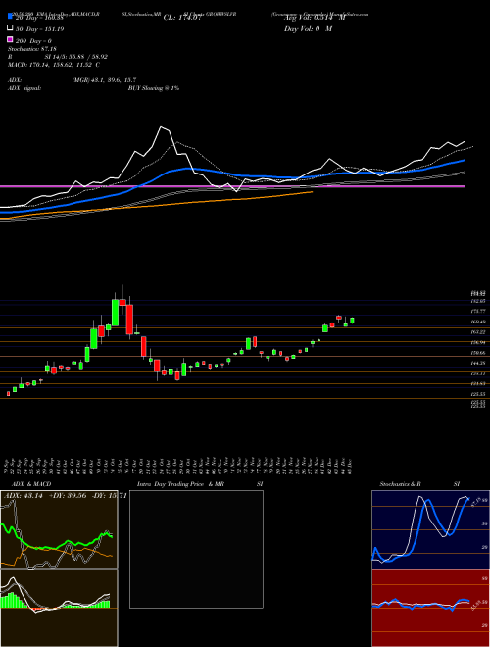Click the blue Stochastics indicator chart
This screenshot has width=490, height=647.
point(430,529)
